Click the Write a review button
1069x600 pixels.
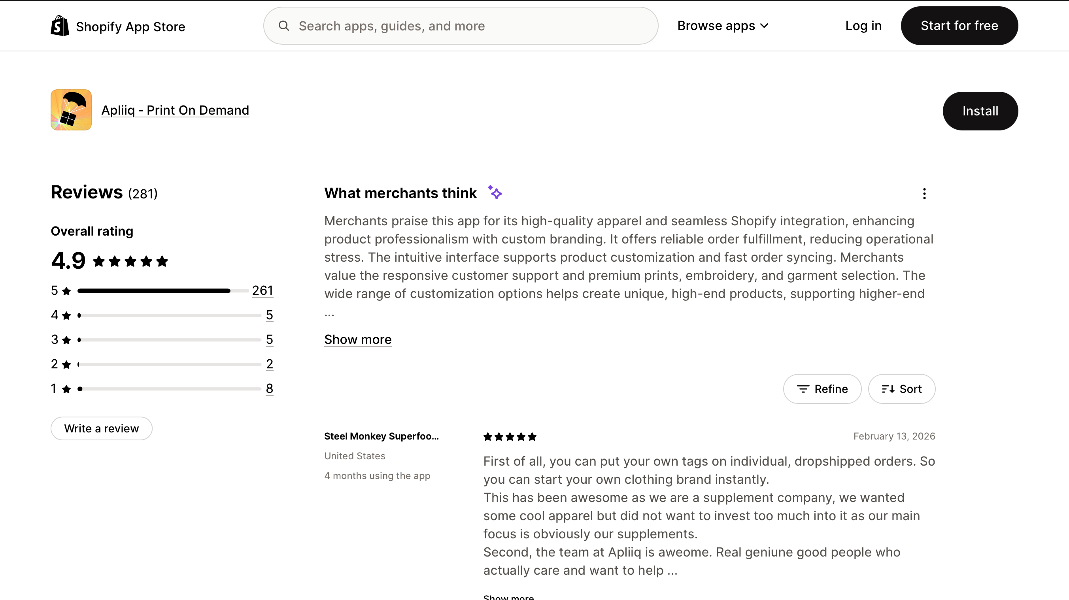click(x=101, y=428)
